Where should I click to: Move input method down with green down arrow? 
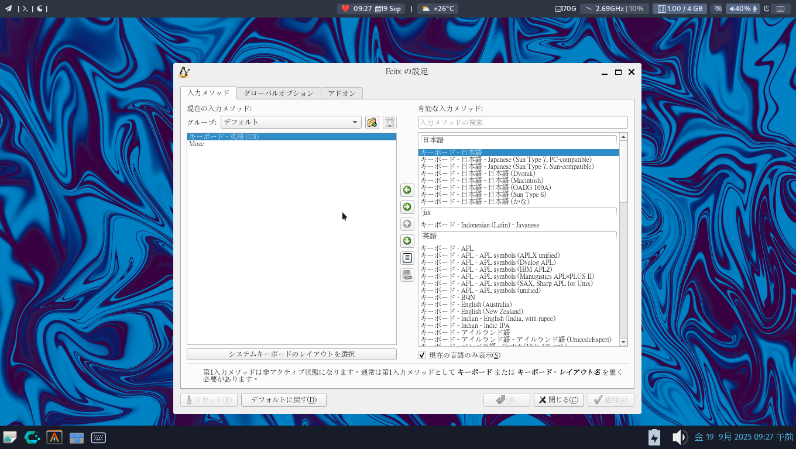(407, 241)
